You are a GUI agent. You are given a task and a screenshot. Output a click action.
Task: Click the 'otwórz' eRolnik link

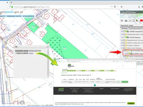point(31,53)
